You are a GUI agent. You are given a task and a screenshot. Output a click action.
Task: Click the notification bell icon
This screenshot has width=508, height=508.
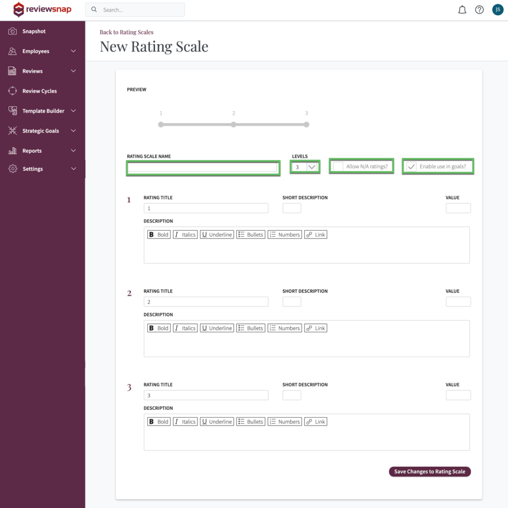click(x=462, y=9)
